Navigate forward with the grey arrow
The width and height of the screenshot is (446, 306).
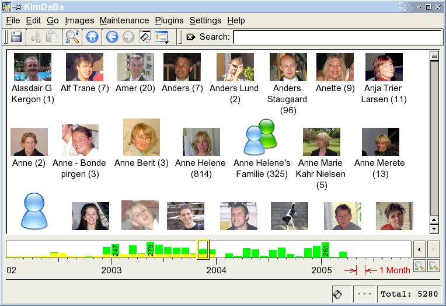[x=128, y=37]
